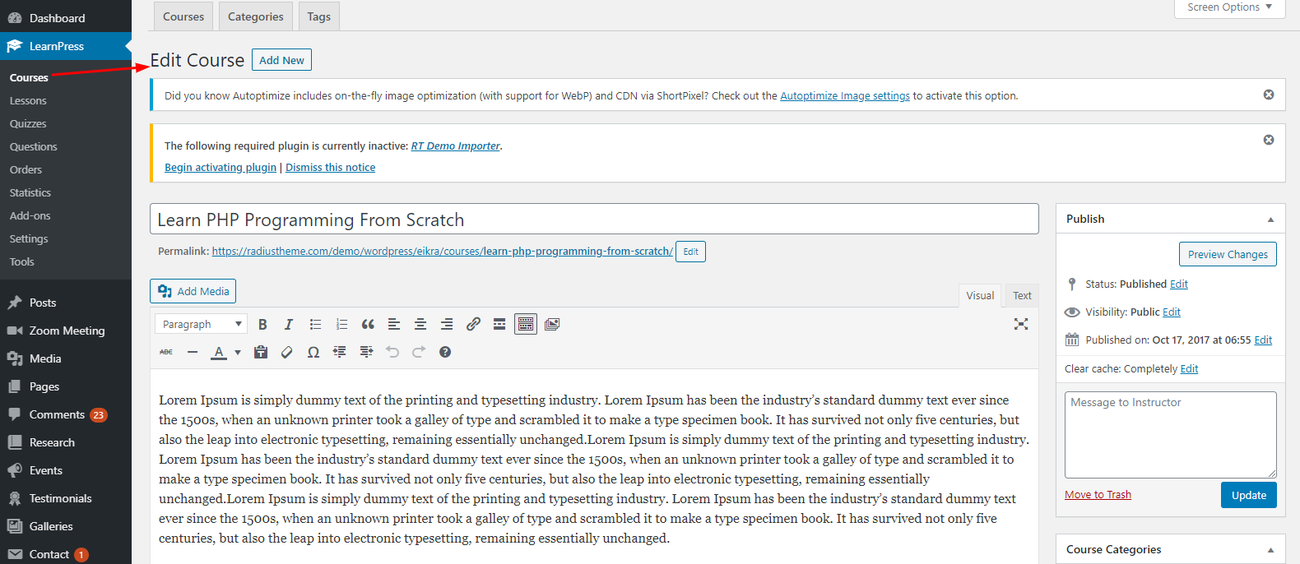Toggle bold formatting in the editor
Screen dimensions: 1300x564
click(x=262, y=324)
